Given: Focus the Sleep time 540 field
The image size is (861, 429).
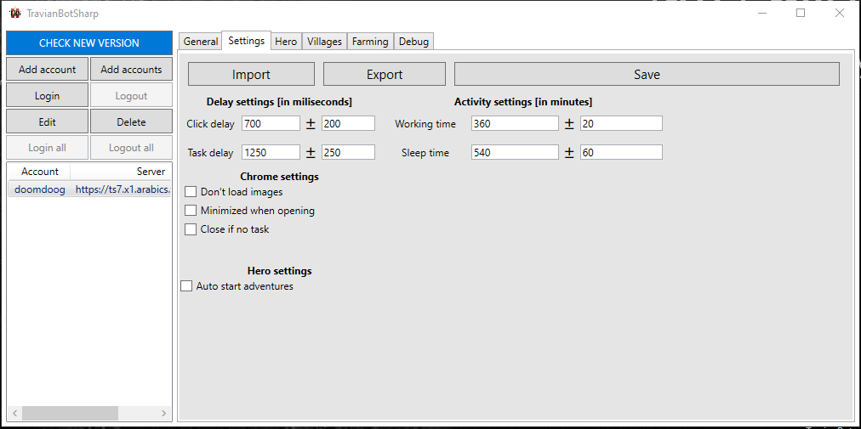Looking at the screenshot, I should click(x=515, y=153).
